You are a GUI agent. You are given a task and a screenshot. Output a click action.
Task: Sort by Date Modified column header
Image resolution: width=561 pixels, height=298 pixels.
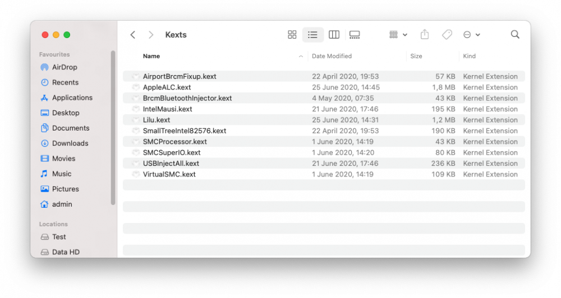coord(332,56)
